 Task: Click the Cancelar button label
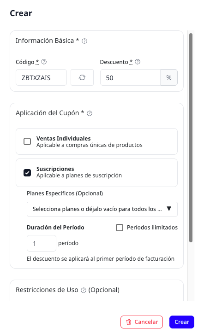click(x=146, y=322)
